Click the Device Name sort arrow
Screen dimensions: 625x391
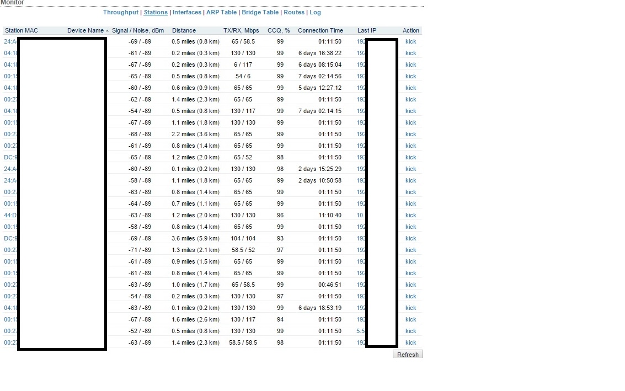click(x=107, y=31)
